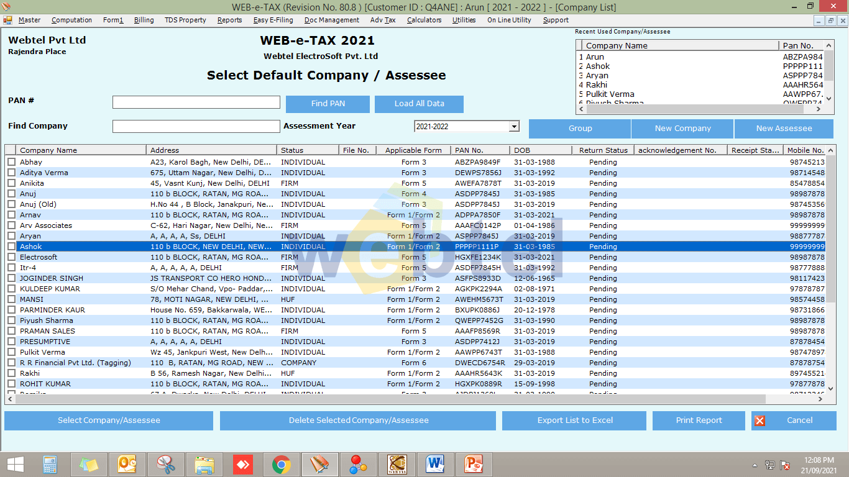Tick the checkbox for Anikita
This screenshot has width=849, height=477.
(x=12, y=183)
